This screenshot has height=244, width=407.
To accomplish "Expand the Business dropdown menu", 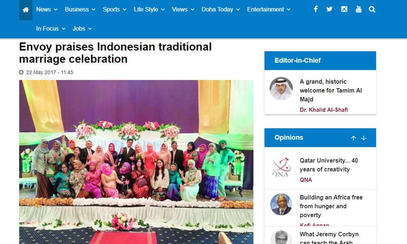I will coord(80,10).
